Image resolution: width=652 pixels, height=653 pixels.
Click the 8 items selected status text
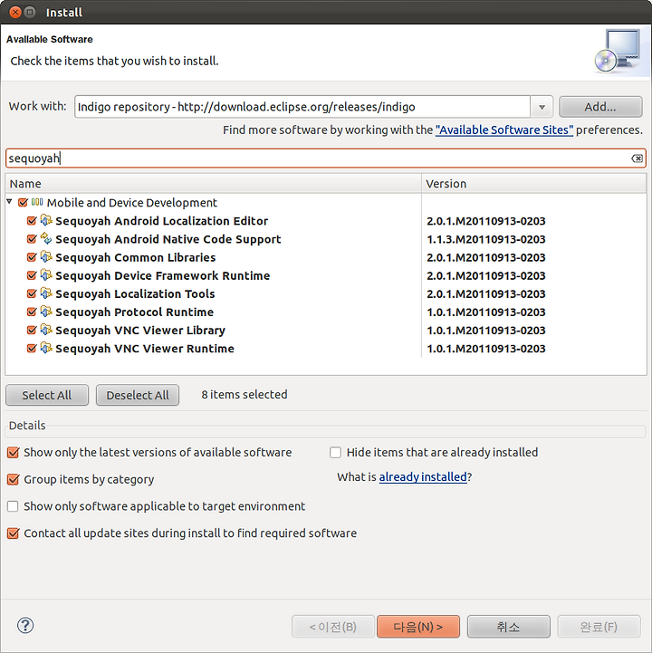[x=244, y=394]
